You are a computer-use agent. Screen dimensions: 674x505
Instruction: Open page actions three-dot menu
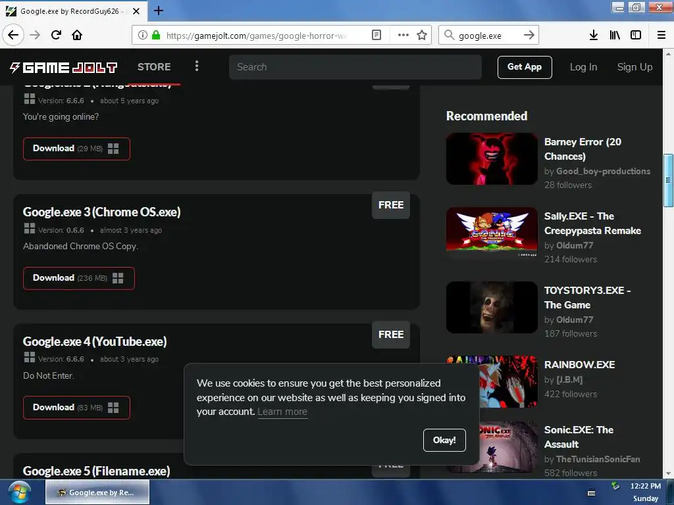(x=403, y=36)
